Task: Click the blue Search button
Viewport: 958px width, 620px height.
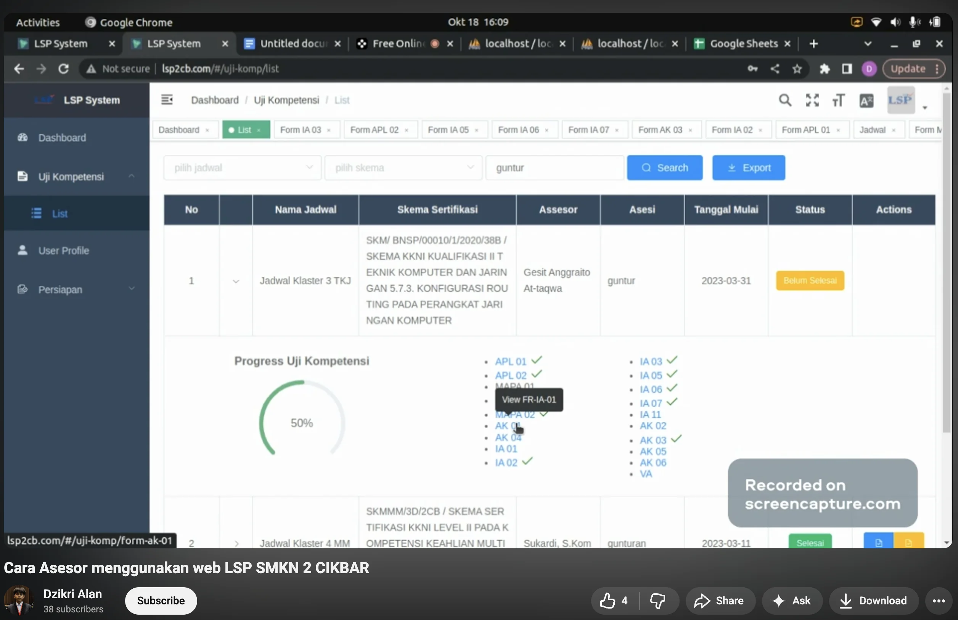Action: 665,168
